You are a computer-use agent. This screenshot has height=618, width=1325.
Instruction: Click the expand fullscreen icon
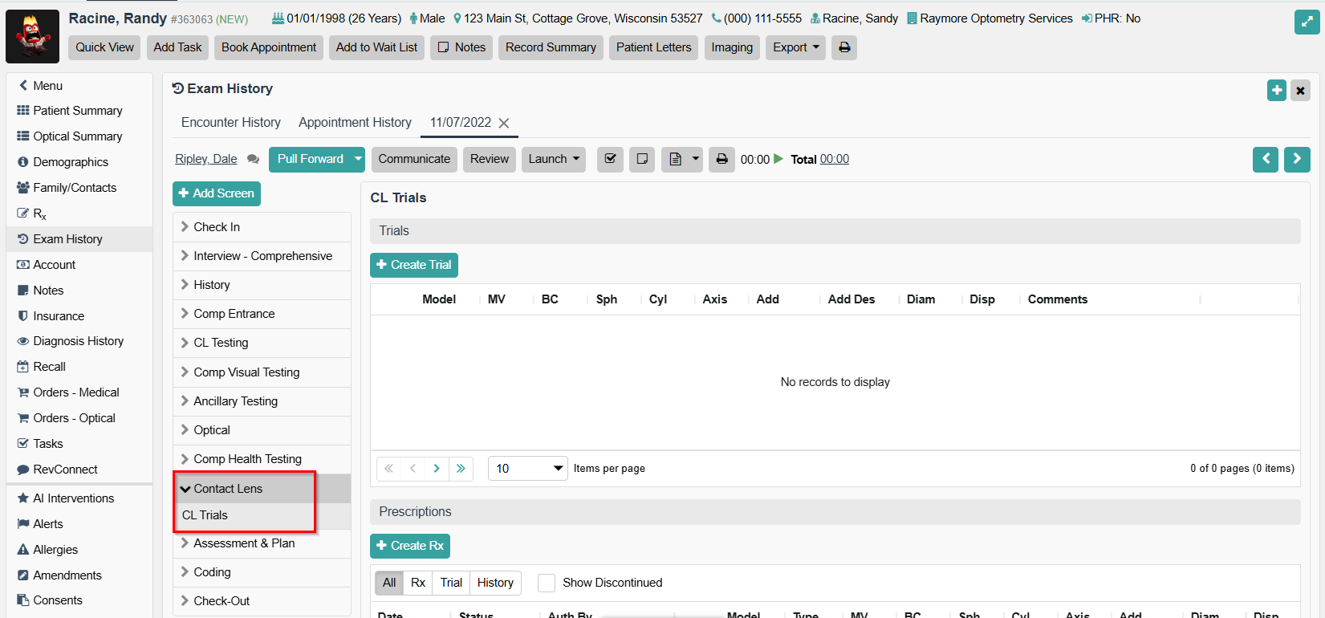click(x=1307, y=22)
